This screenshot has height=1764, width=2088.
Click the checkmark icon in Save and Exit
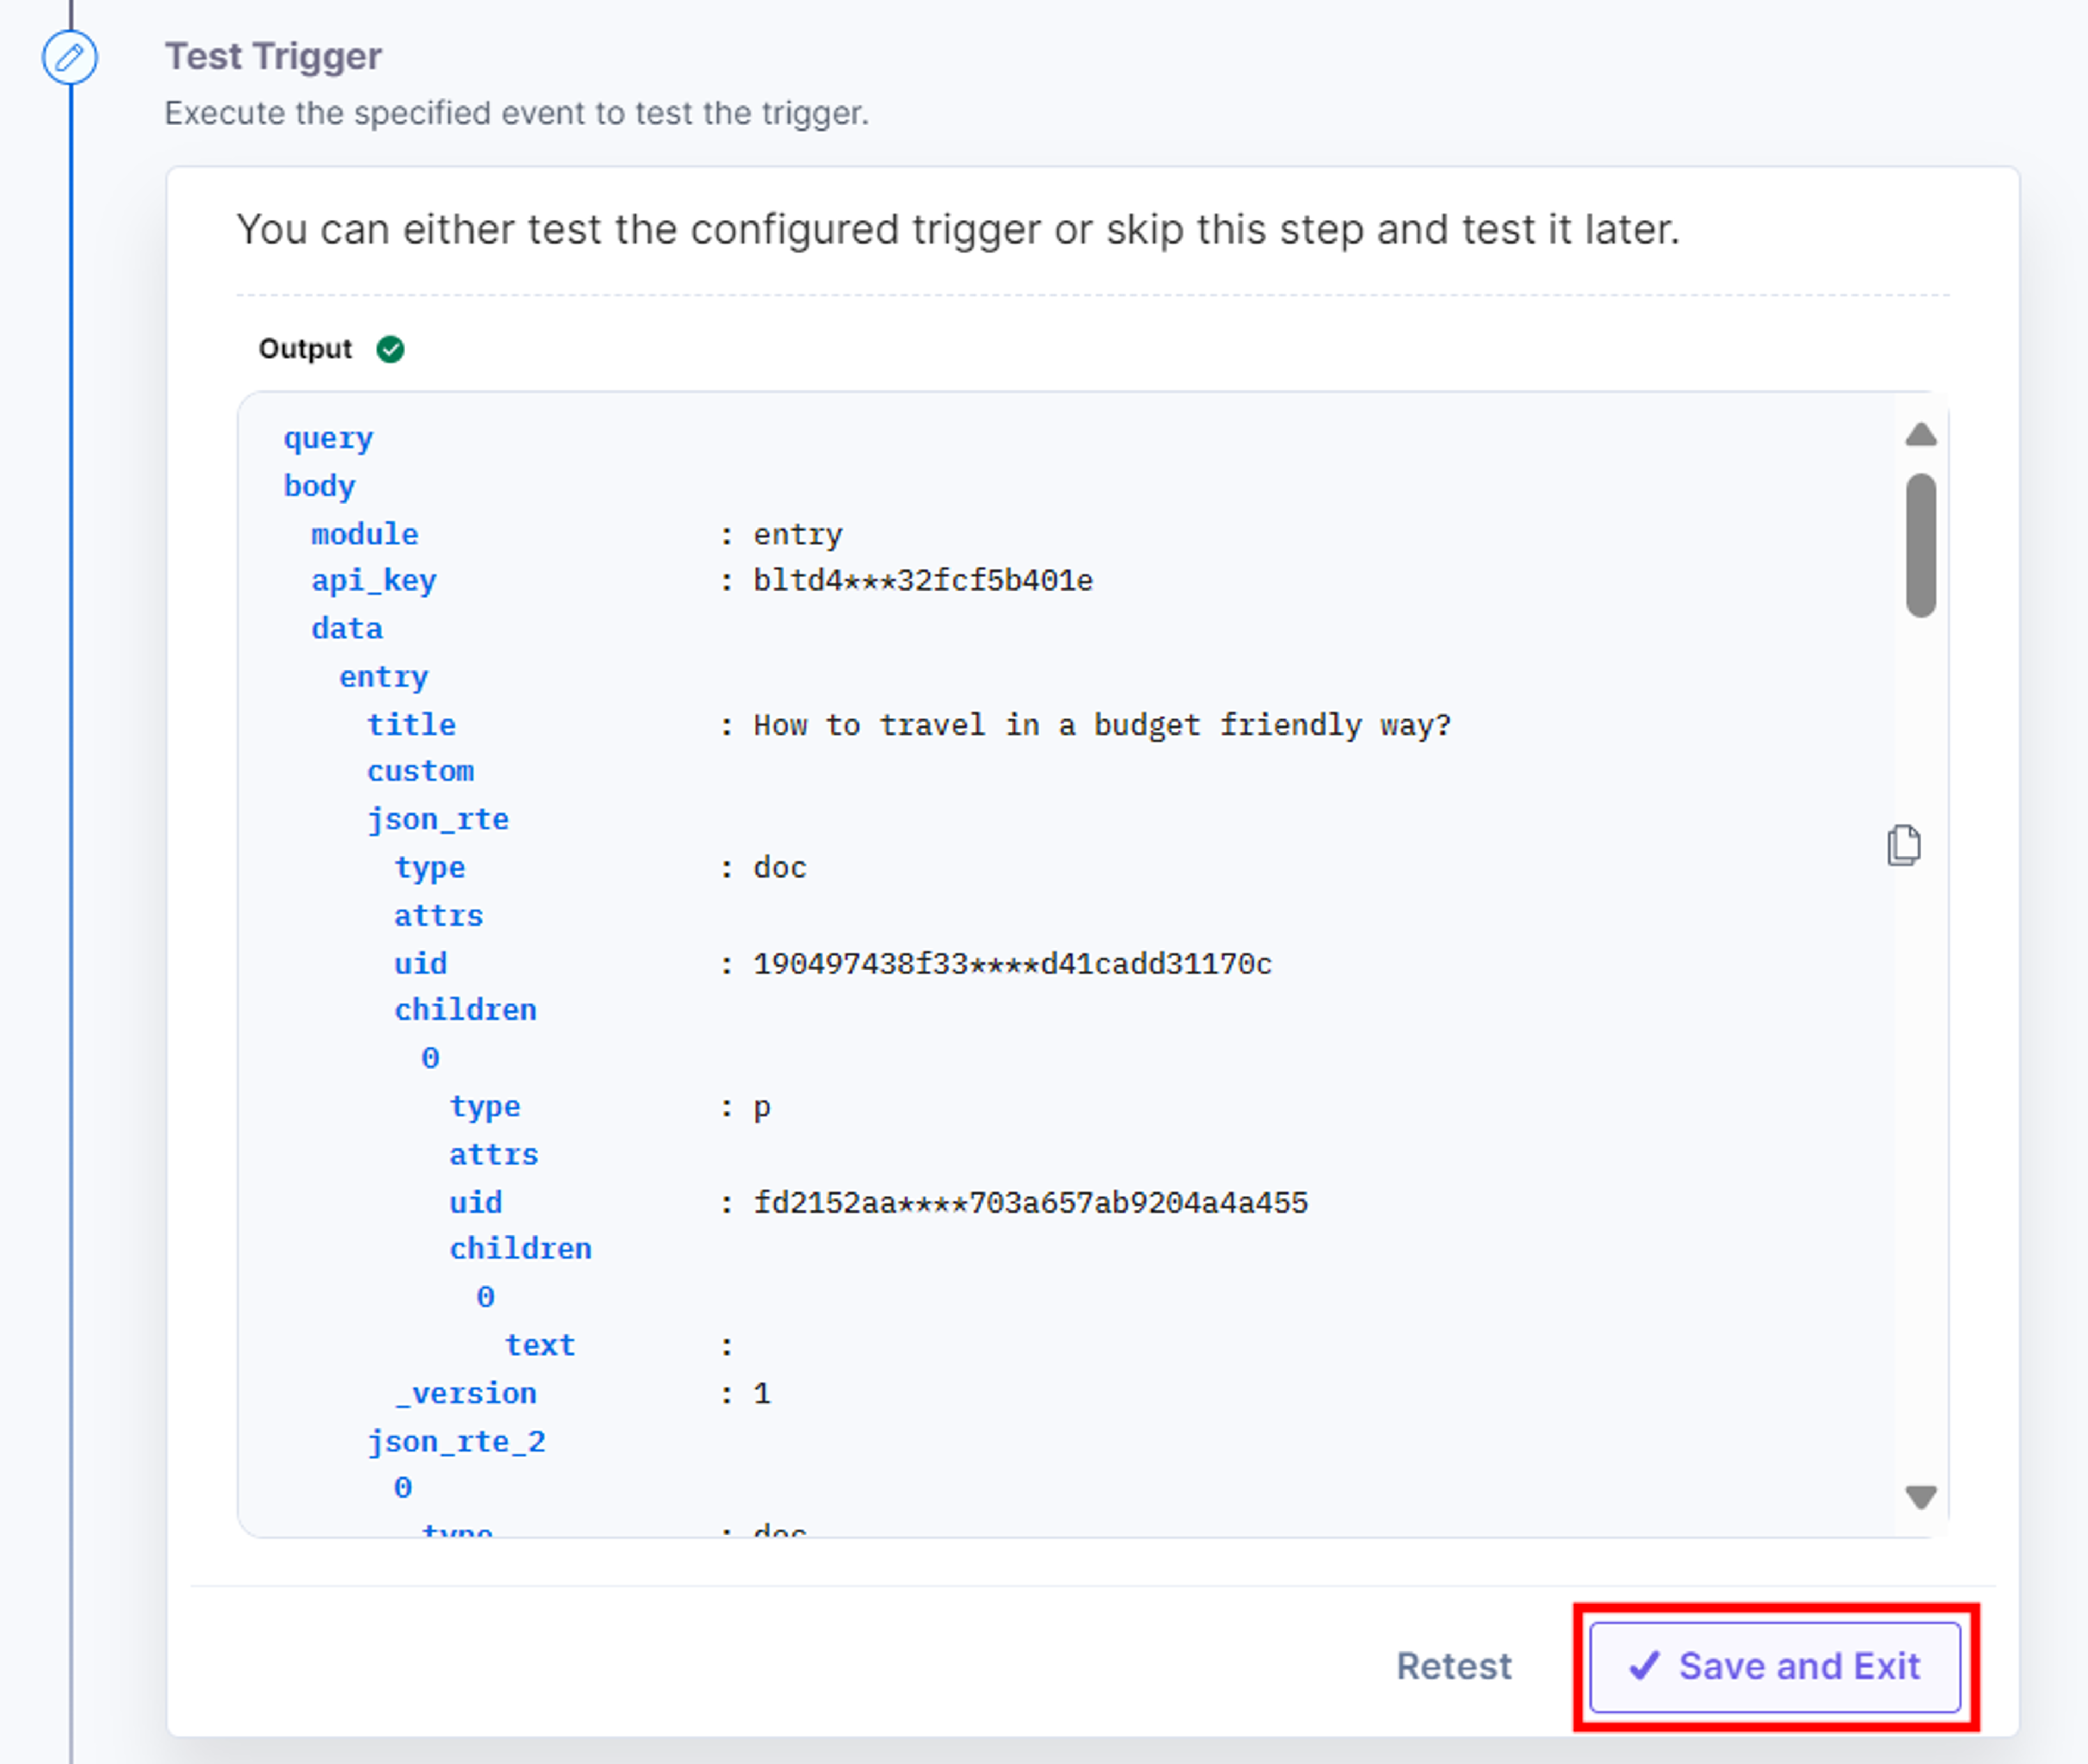[1644, 1666]
